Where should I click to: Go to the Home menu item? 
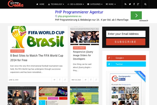pyautogui.click(x=40, y=4)
